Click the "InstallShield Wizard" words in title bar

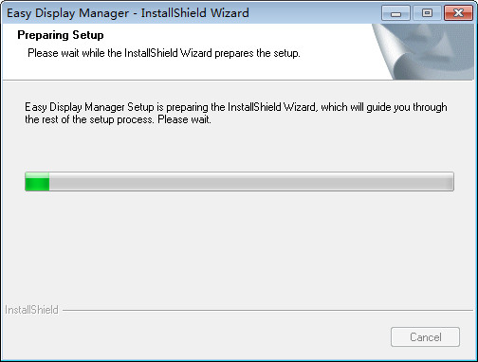194,13
